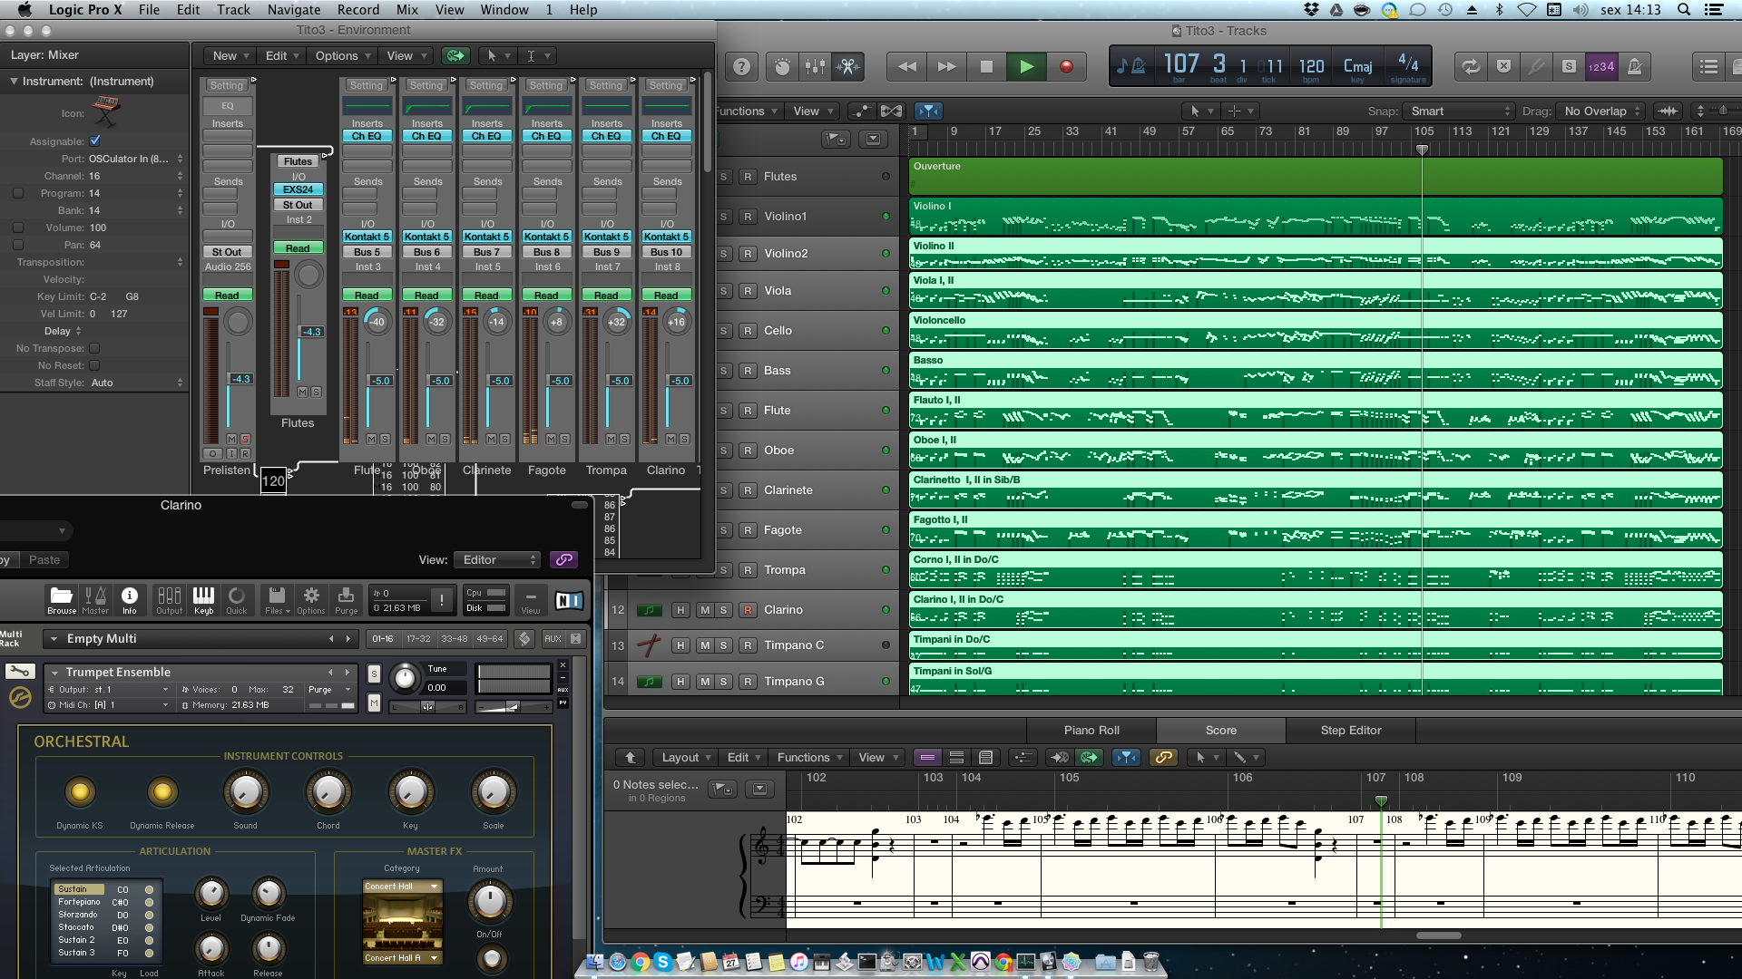
Task: Click the AUX button in the Kontakt rack header
Action: coord(553,638)
